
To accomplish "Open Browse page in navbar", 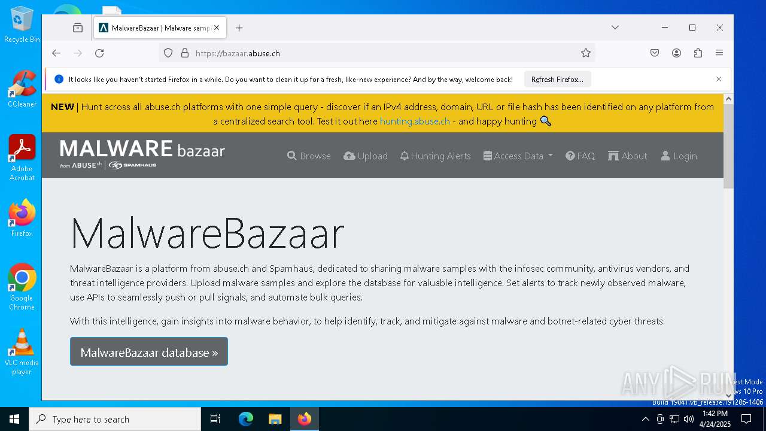I will tap(309, 156).
